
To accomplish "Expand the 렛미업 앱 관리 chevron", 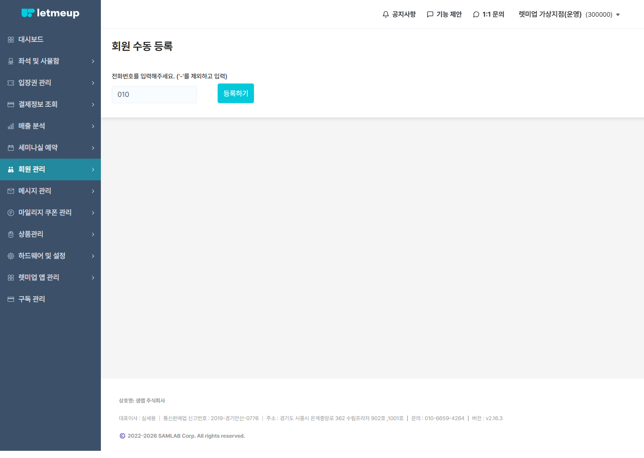I will click(x=93, y=278).
